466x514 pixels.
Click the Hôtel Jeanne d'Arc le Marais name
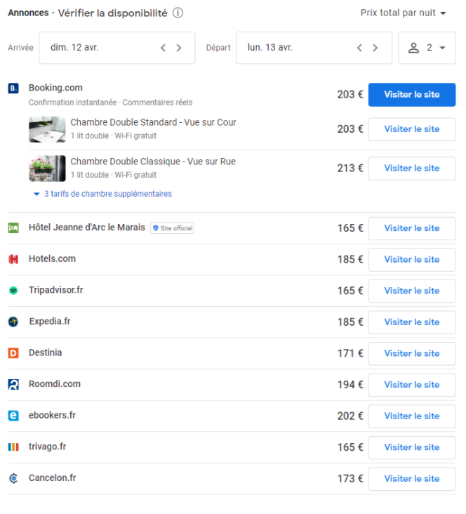pyautogui.click(x=87, y=228)
